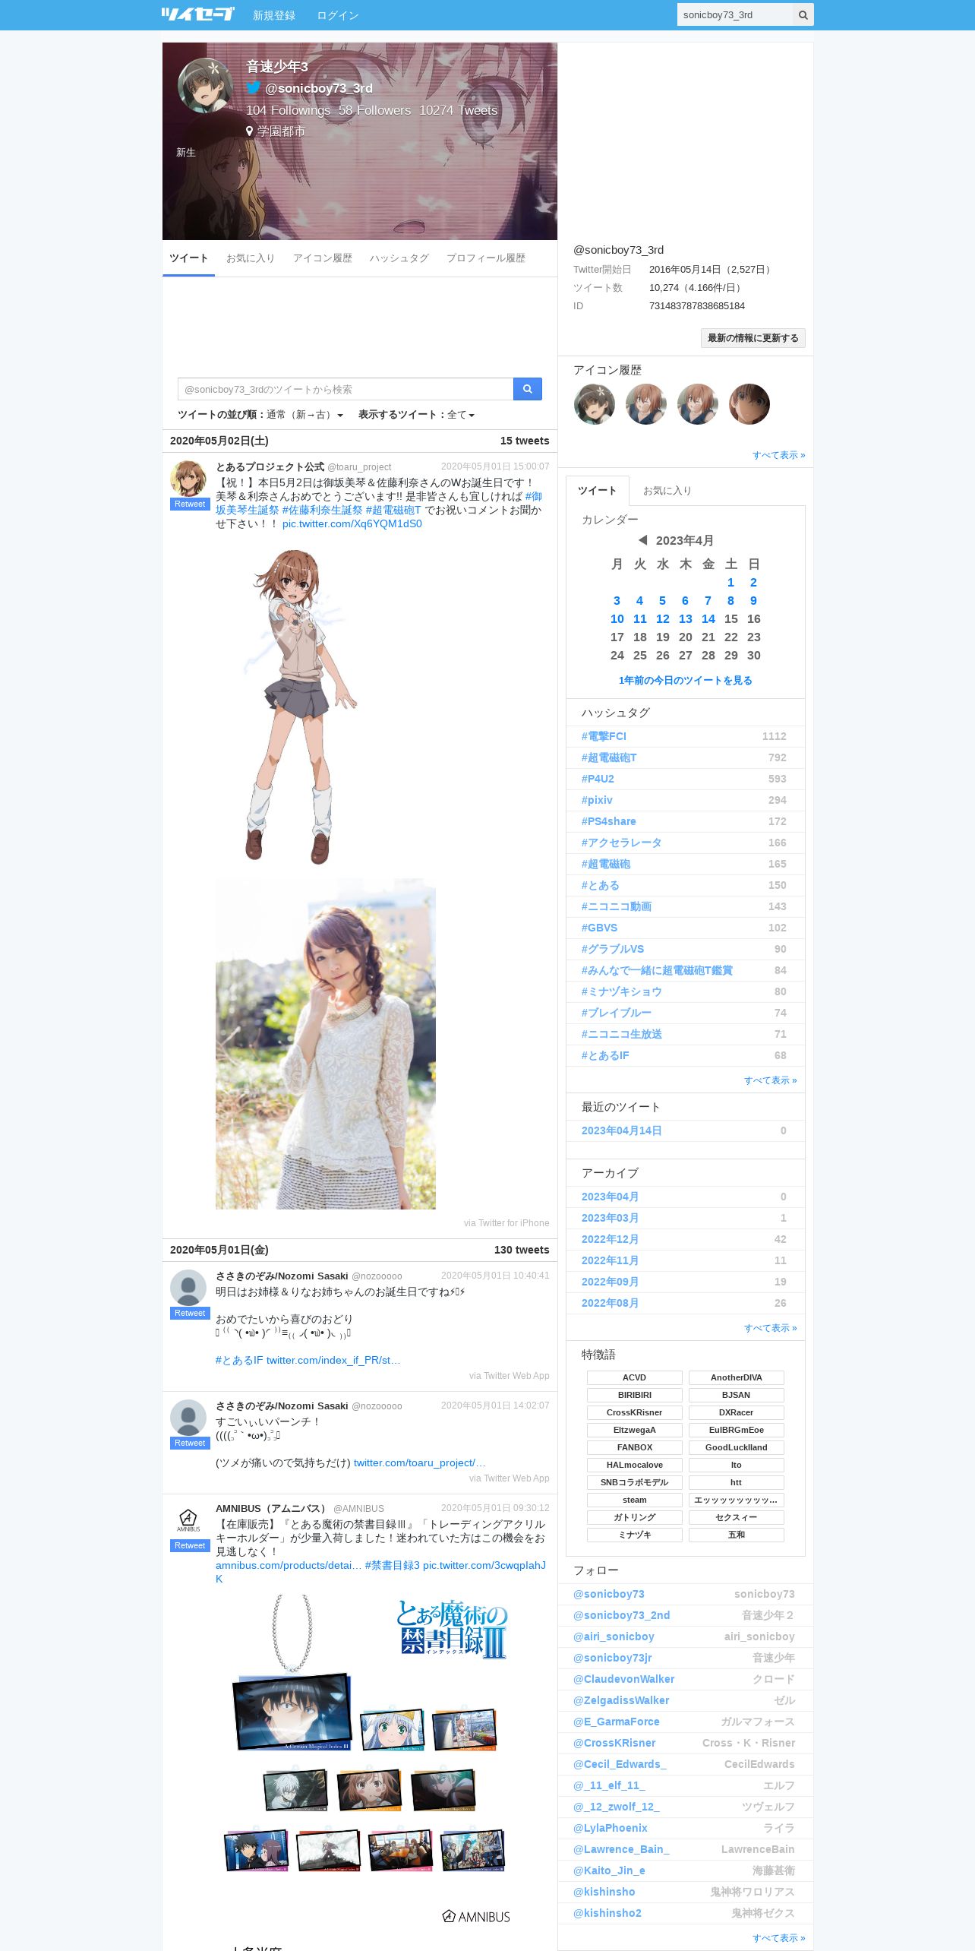This screenshot has height=1951, width=975.
Task: Open 2020年05月02日(土) date header
Action: tap(219, 441)
